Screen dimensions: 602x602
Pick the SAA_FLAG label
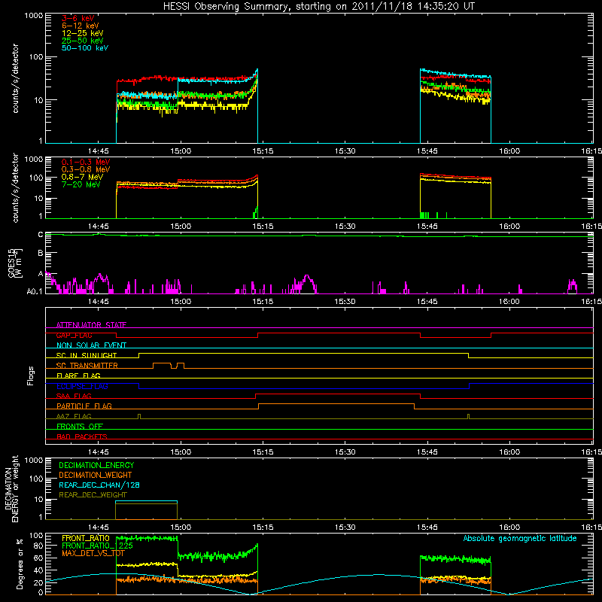coord(74,396)
